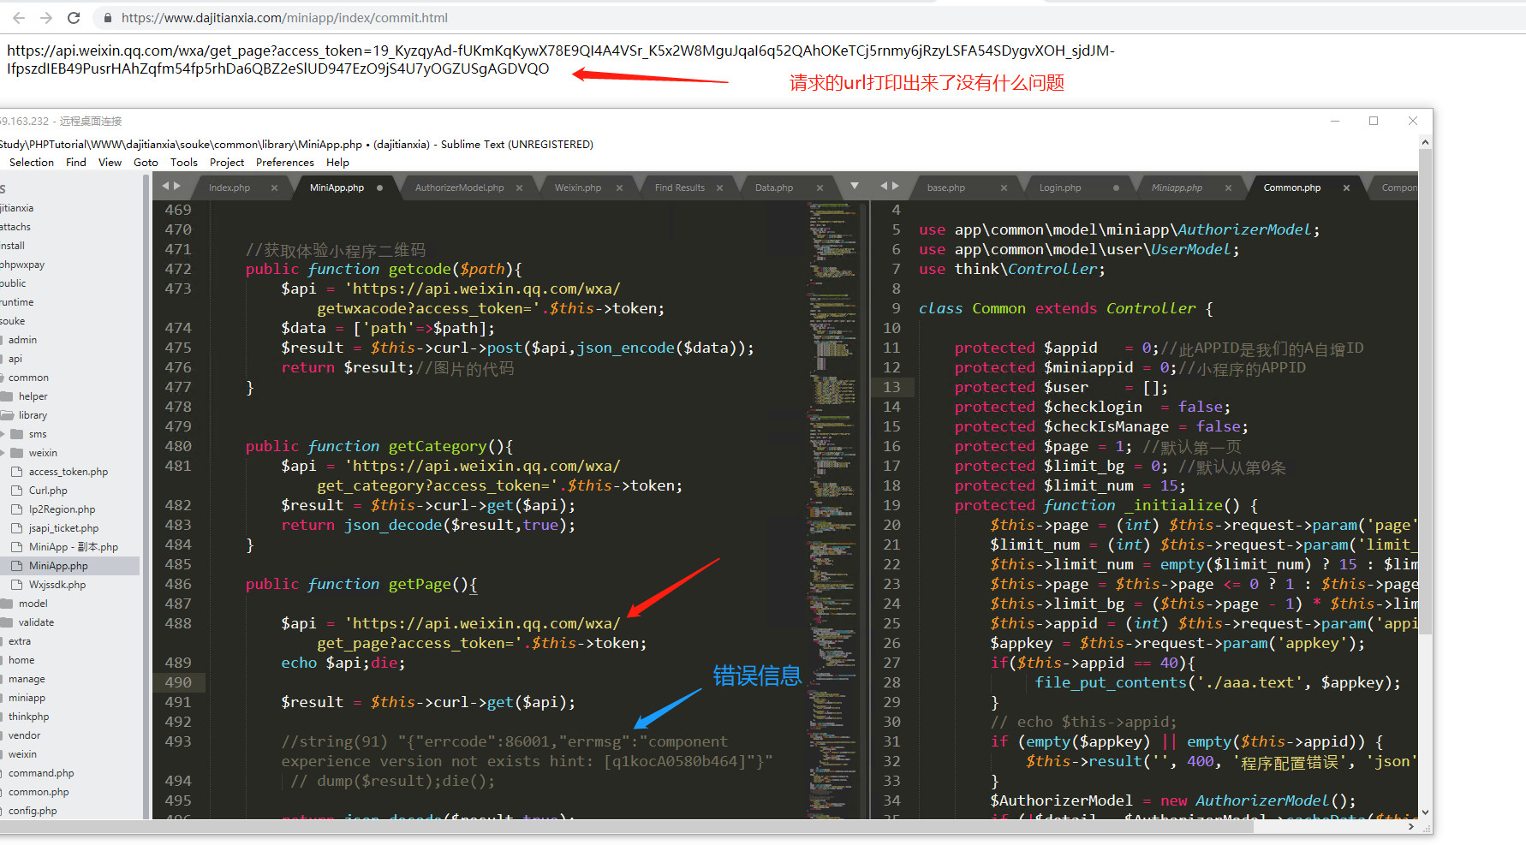Image resolution: width=1526 pixels, height=845 pixels.
Task: Open the Help menu
Action: click(337, 163)
